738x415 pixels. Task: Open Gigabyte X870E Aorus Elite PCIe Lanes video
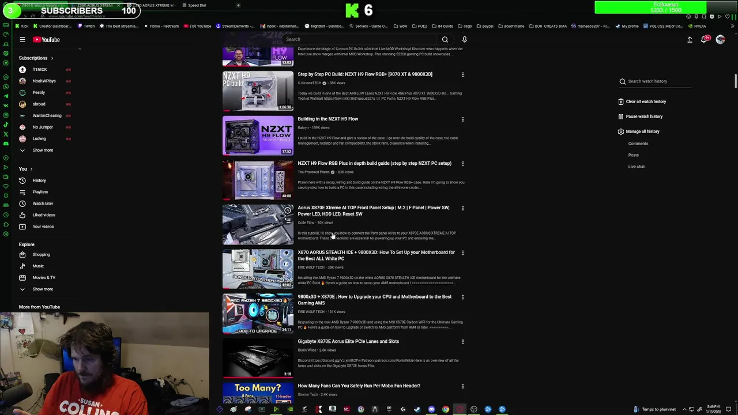coord(348,342)
